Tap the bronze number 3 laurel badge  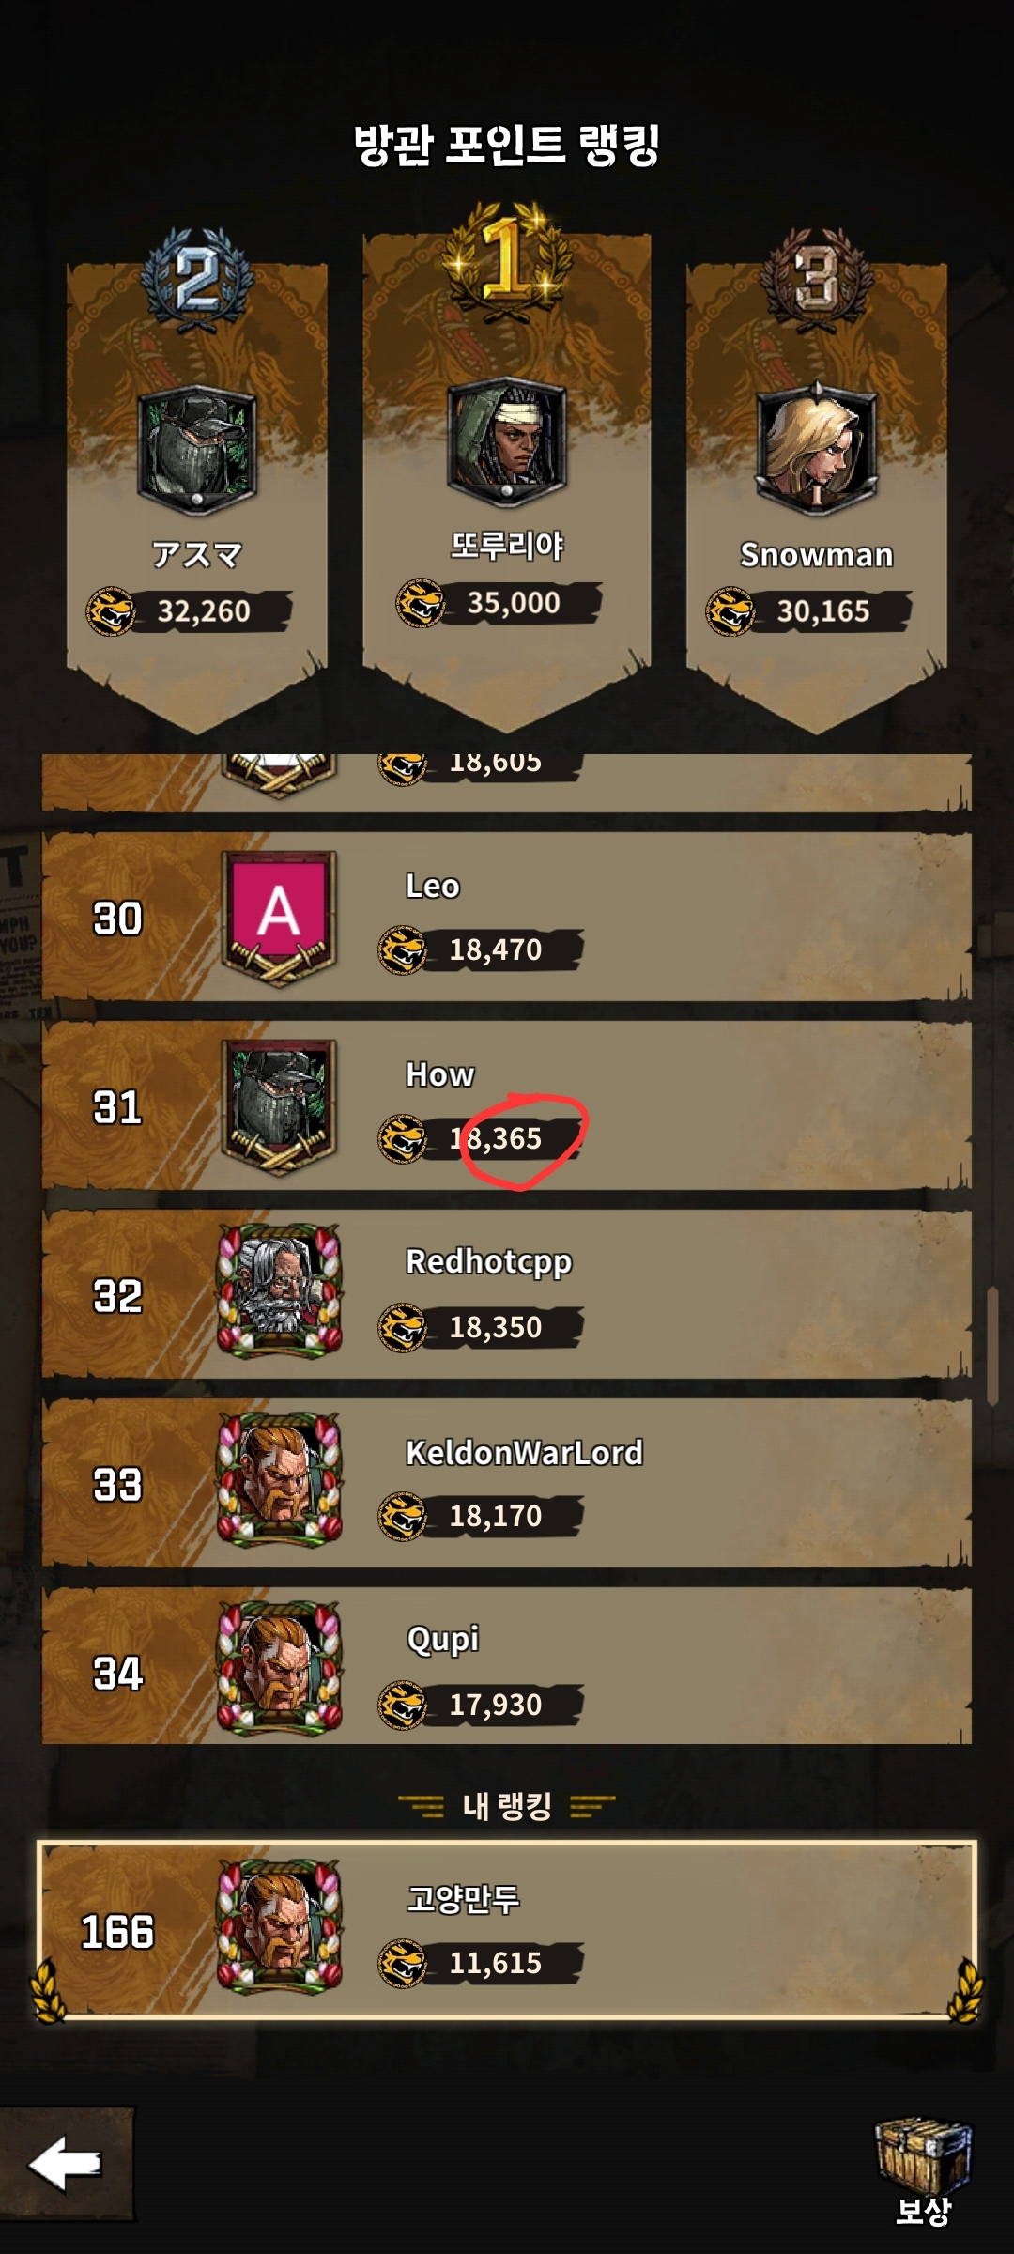[x=817, y=280]
